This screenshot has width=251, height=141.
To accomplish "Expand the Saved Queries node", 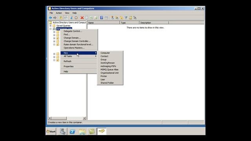I will 51,25.
